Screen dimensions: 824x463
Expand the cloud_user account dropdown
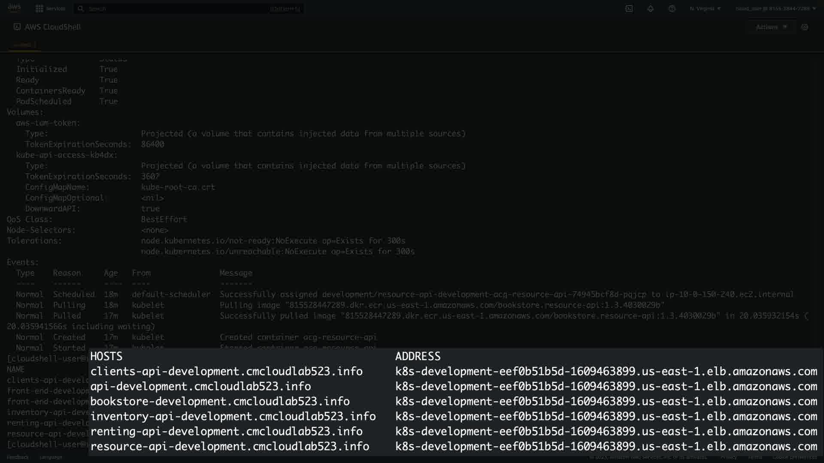[776, 9]
